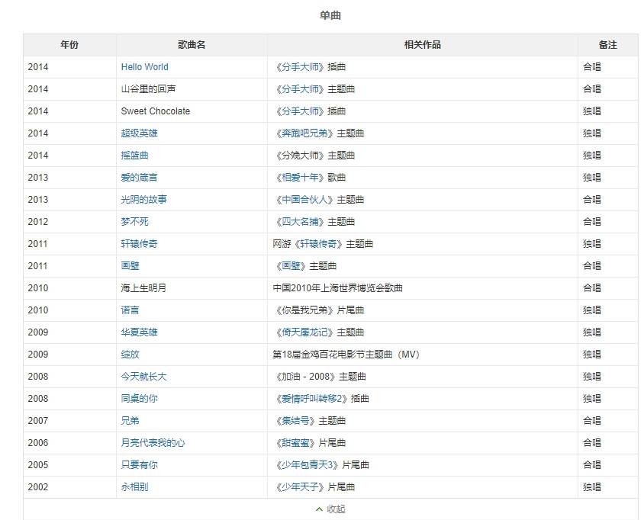Open the 超级英雄 song link

point(139,133)
